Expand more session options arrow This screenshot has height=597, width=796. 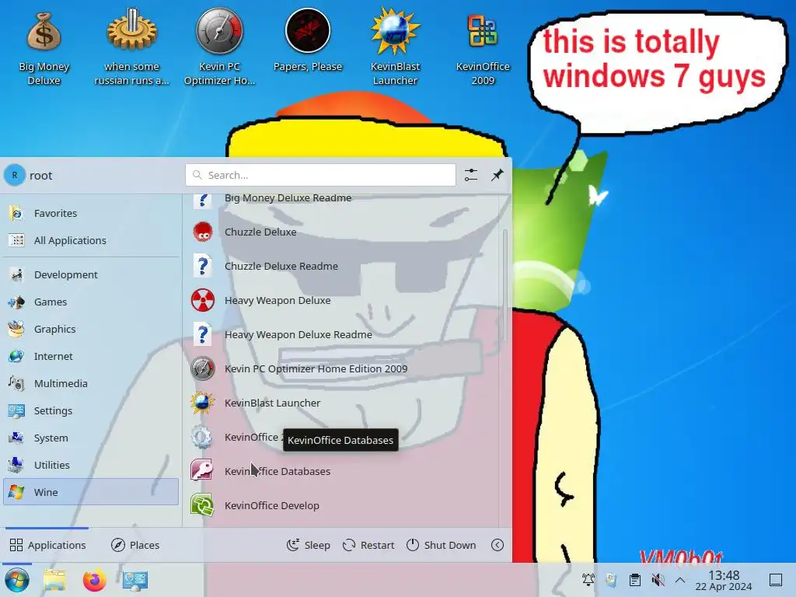coord(497,545)
